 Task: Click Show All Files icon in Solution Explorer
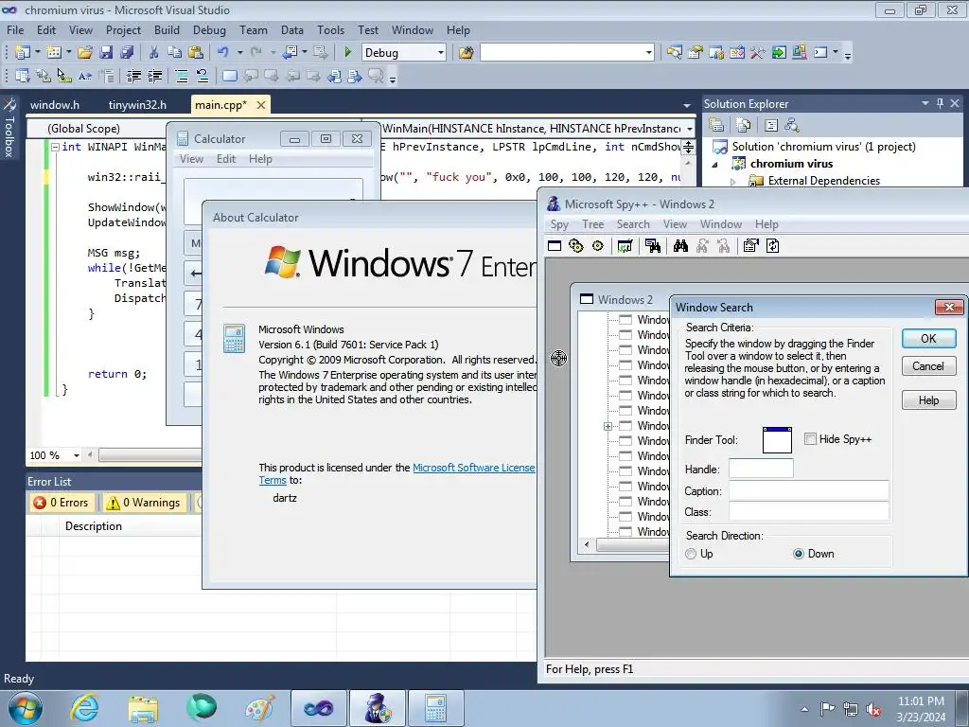744,126
